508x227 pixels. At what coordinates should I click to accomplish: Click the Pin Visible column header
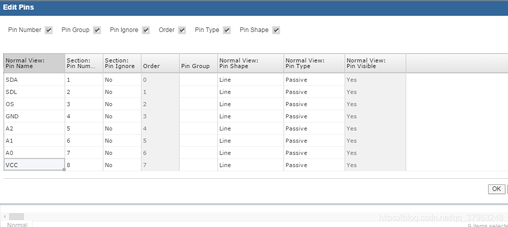[x=375, y=63]
